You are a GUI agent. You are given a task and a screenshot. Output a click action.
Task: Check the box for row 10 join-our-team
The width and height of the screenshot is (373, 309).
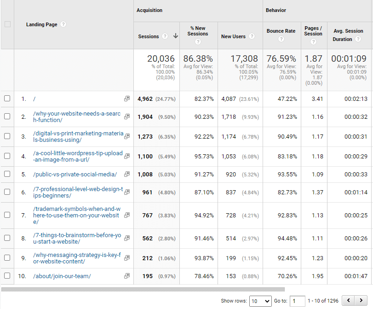(7, 276)
